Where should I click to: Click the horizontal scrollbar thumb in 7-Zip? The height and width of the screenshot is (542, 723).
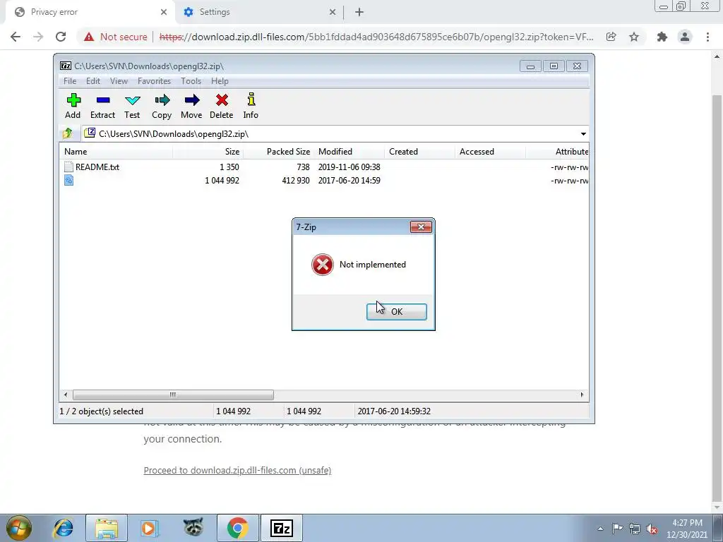pos(173,395)
